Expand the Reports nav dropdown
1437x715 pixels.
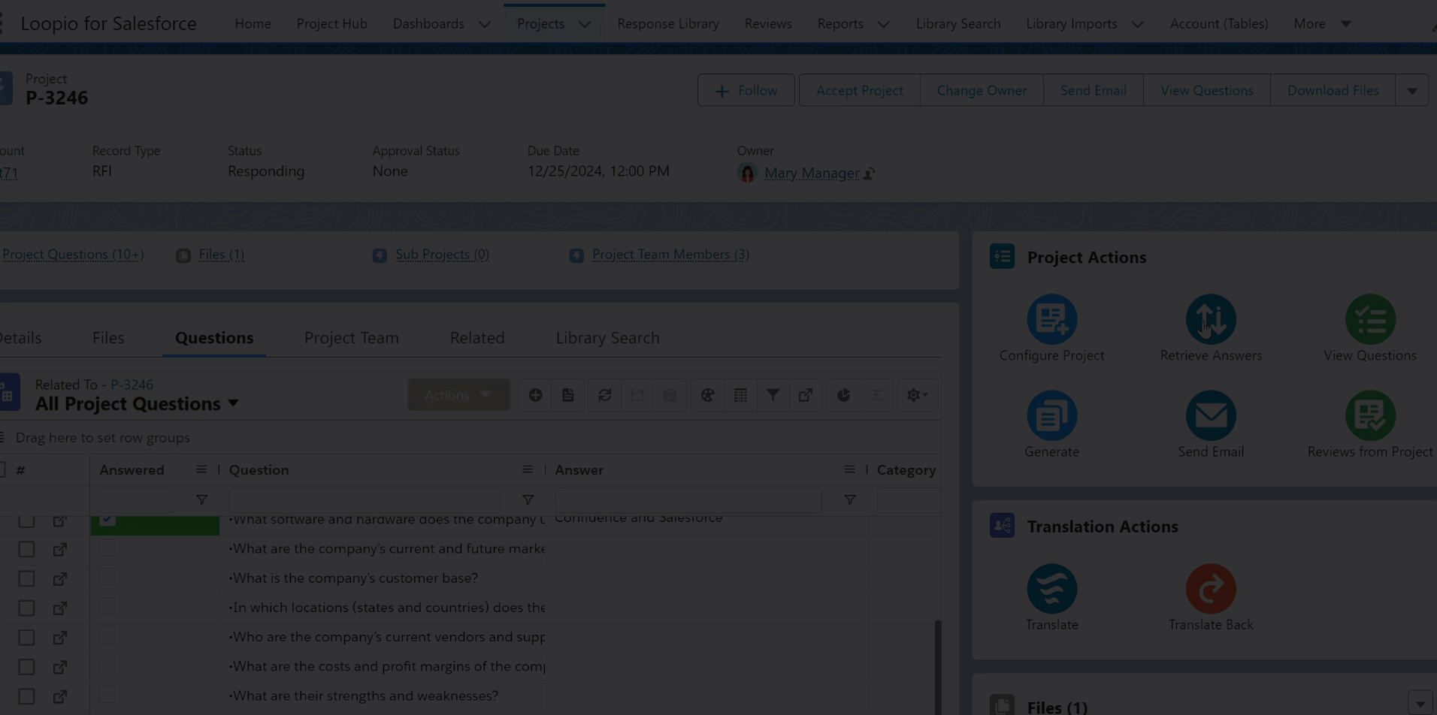tap(883, 24)
